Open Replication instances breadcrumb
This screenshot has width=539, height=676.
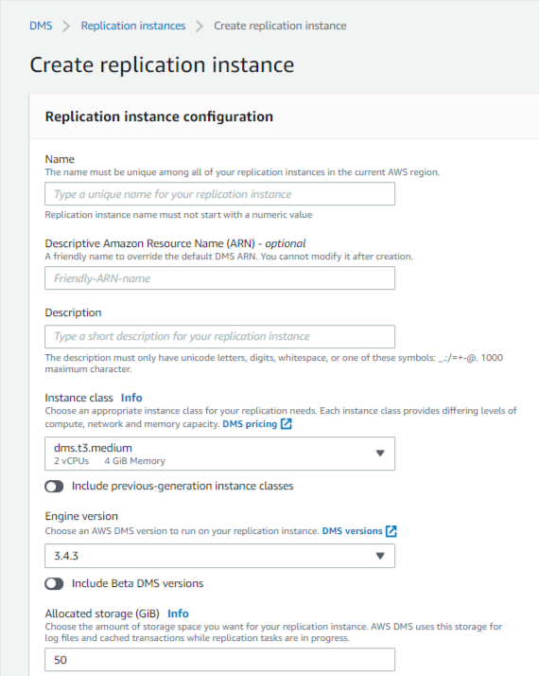[x=133, y=26]
